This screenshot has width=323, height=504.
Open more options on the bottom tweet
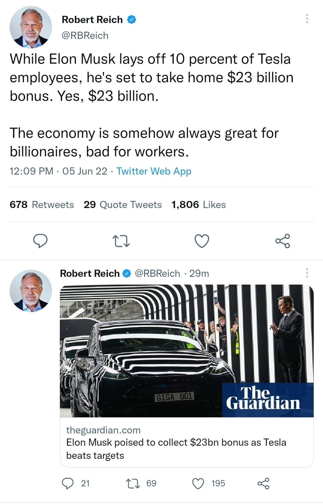click(x=307, y=274)
